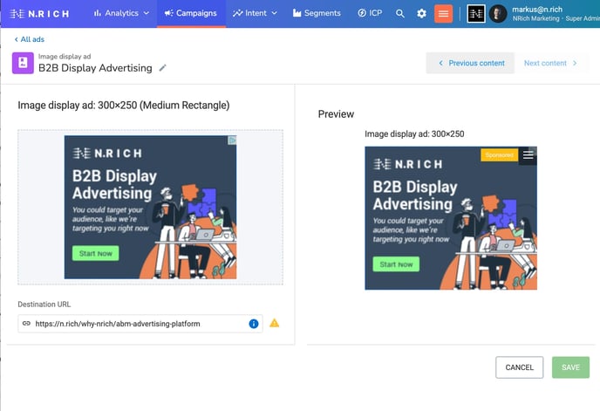Image resolution: width=600 pixels, height=411 pixels.
Task: Click the SAVE button
Action: click(570, 367)
